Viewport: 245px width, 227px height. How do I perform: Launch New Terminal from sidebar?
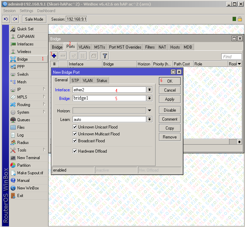click(x=28, y=158)
